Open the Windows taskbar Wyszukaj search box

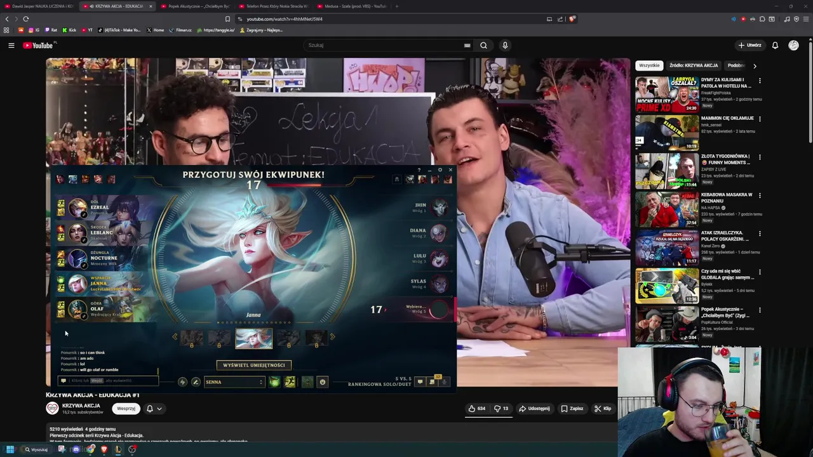click(x=36, y=449)
